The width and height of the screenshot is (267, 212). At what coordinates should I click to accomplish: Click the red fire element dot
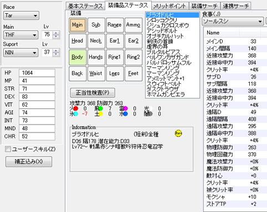pos(76,108)
